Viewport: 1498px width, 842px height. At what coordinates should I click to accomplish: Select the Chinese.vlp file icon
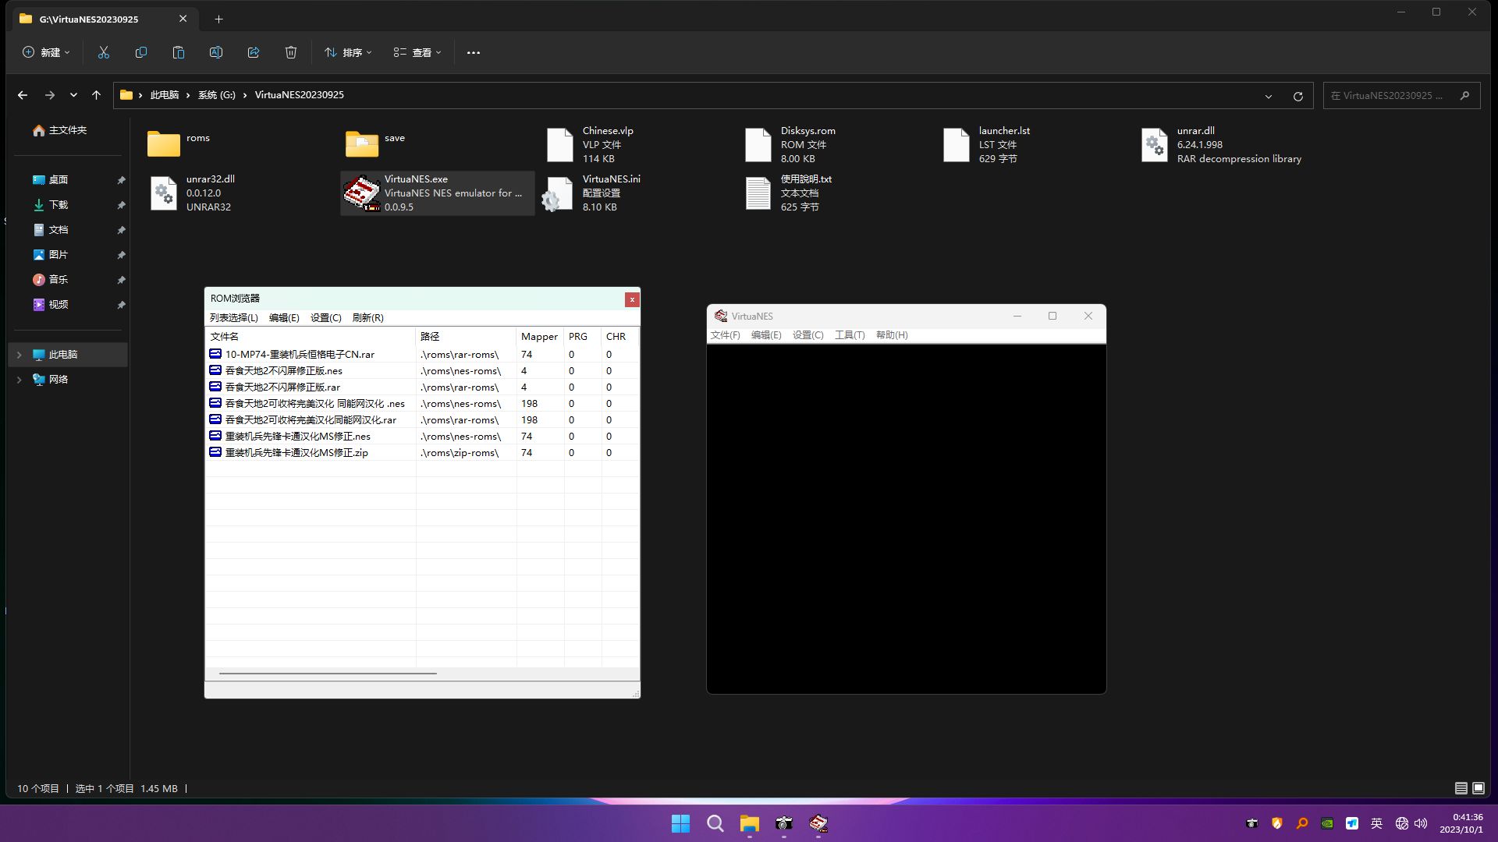click(x=560, y=145)
